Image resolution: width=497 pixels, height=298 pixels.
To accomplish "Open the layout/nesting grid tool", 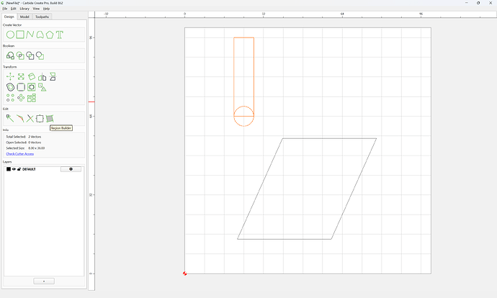I will point(32,98).
